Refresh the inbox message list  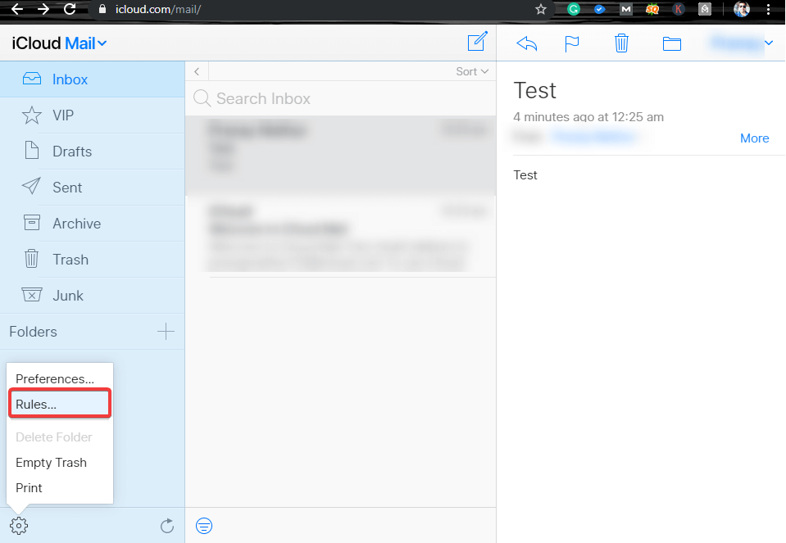tap(167, 525)
